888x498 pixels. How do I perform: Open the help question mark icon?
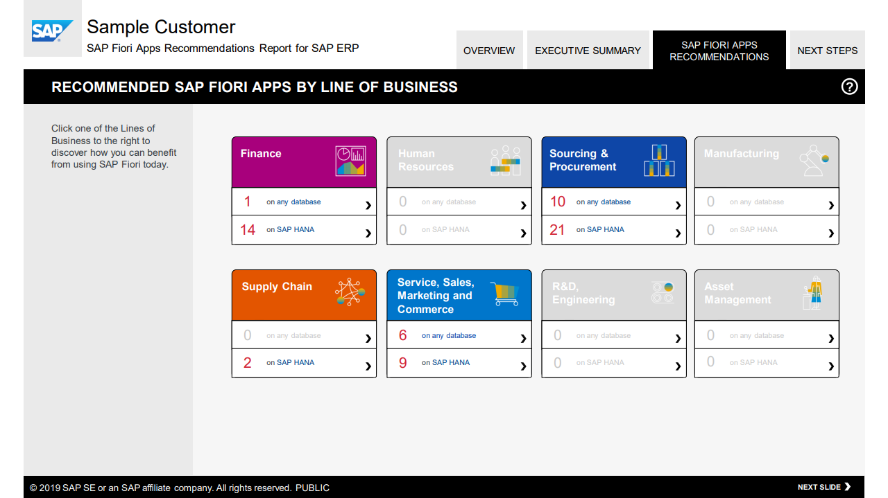point(849,87)
